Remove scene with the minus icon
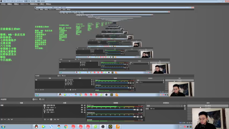This screenshot has height=129, width=229. click(5, 120)
